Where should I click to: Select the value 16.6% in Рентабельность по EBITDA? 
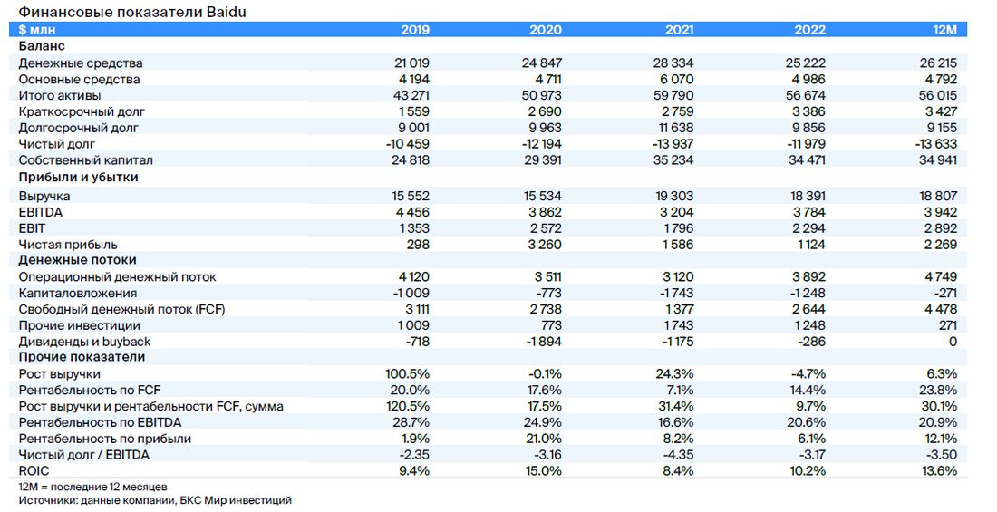675,423
